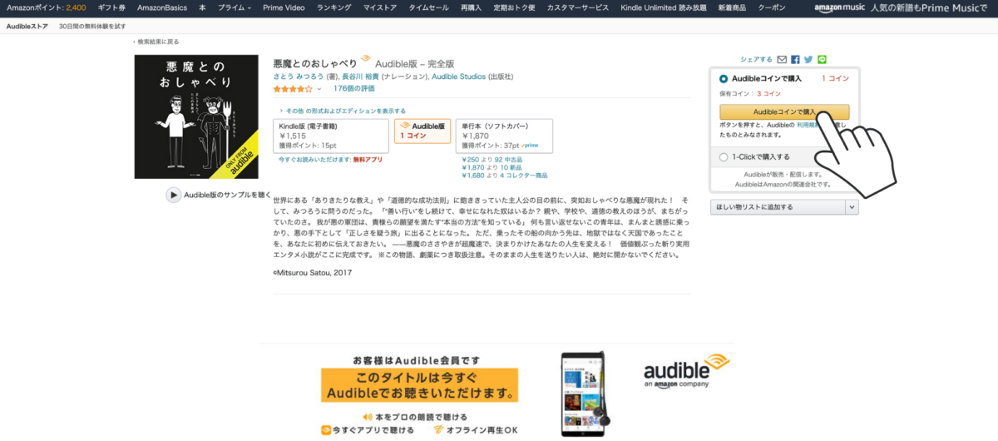Expand the ほしい物リスト dropdown arrow
998x441 pixels.
tap(852, 207)
